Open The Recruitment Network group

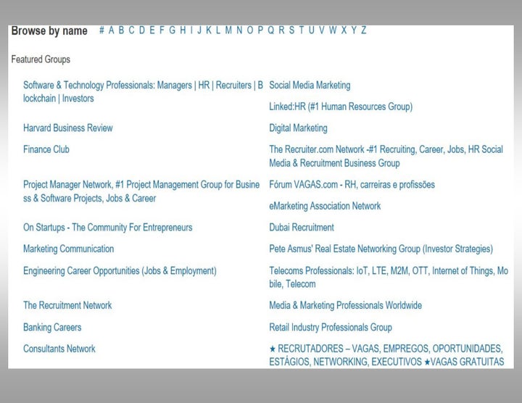pos(67,305)
